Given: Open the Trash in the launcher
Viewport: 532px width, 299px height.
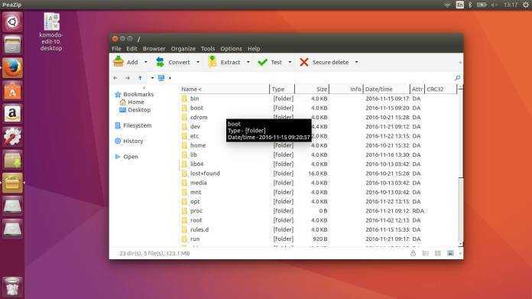Looking at the screenshot, I should pos(12,287).
